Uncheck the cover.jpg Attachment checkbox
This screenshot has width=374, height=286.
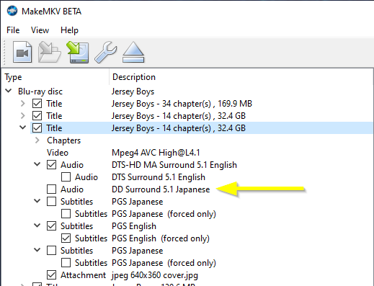[51, 275]
